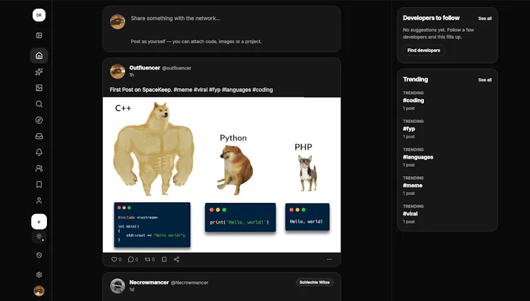
Task: Click the #viral hashtag in the post
Action: tap(201, 90)
